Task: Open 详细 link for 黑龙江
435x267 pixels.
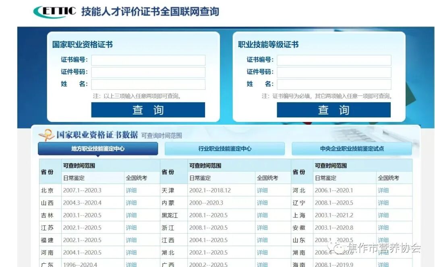Action: click(262, 215)
